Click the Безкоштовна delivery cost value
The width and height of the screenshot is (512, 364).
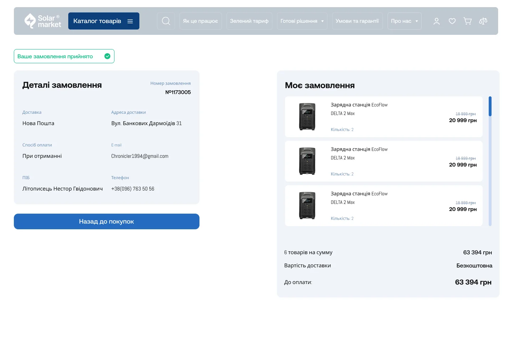[x=474, y=266]
